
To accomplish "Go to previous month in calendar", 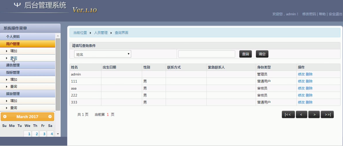I will pyautogui.click(x=5, y=117).
